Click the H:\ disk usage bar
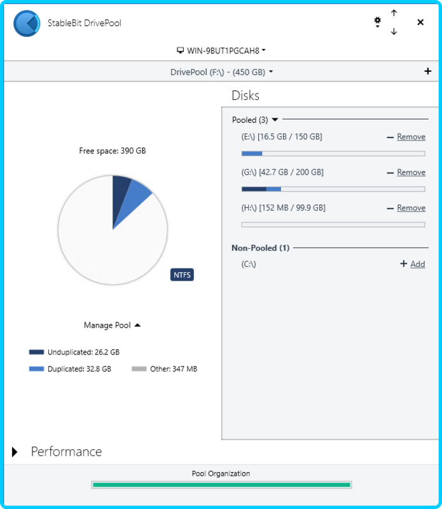The image size is (442, 509). tap(333, 225)
